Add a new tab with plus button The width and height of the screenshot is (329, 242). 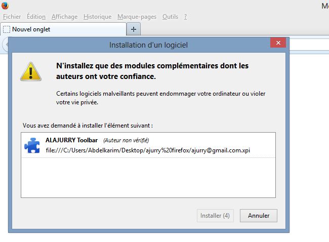(x=134, y=29)
